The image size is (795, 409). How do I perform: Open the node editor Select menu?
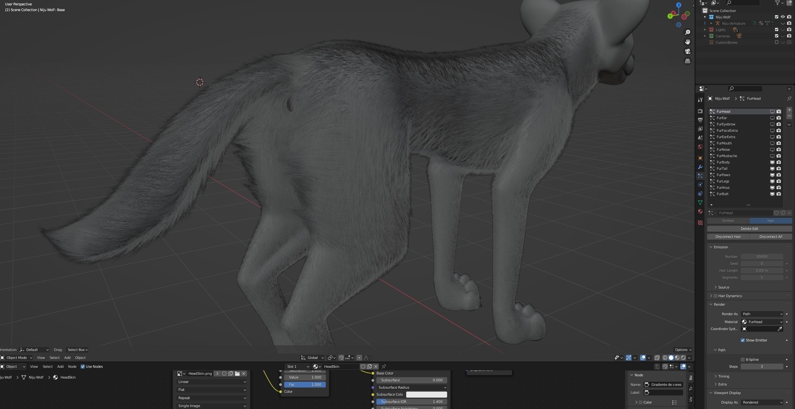[x=48, y=367]
